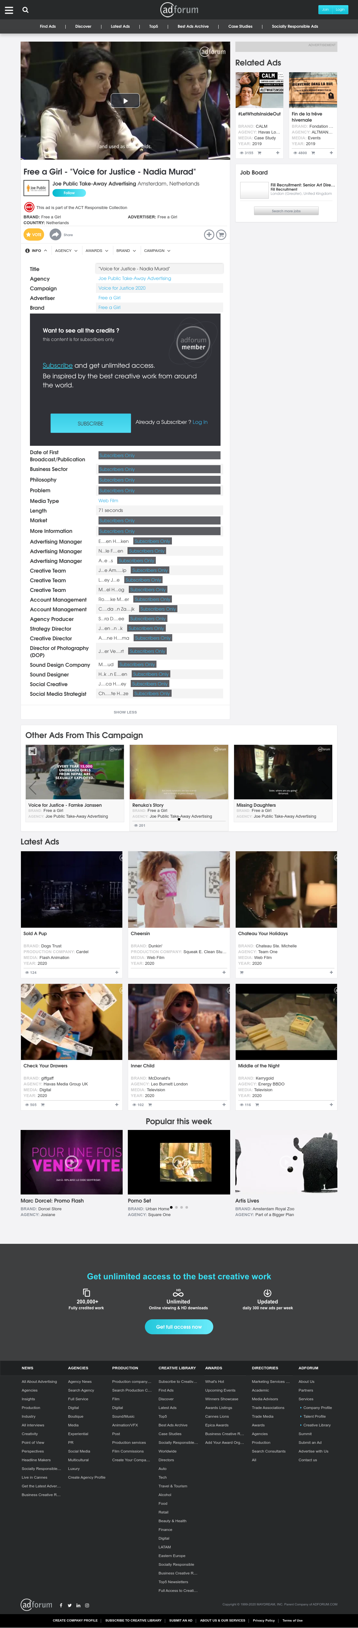Select first dot of Popular carousel
Viewport: 358px width, 1628px height.
(171, 1207)
